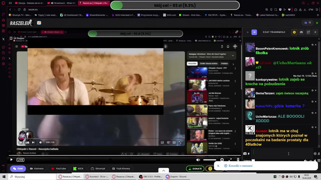Jump to LIVE in the player
Viewport: 321px width, 180px height.
(x=21, y=160)
